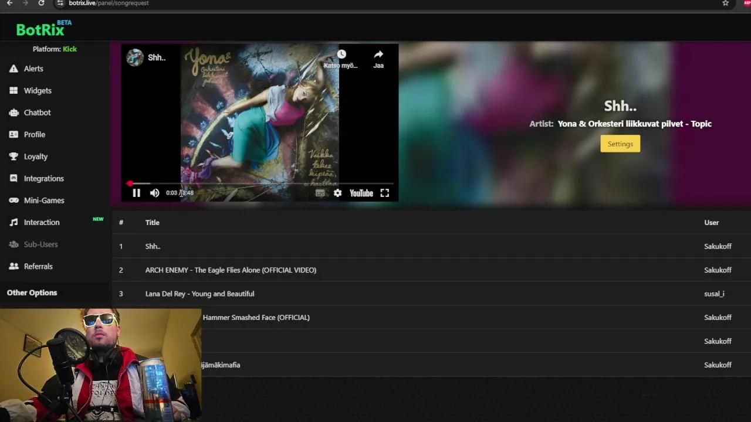751x422 pixels.
Task: Click the Integrations icon in sidebar
Action: coord(13,178)
